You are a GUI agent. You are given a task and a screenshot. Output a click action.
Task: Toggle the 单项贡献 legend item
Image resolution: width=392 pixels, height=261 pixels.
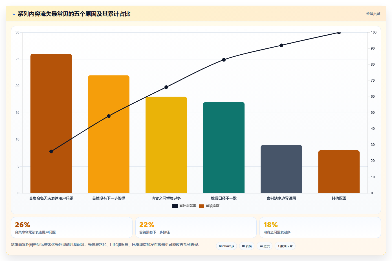pos(209,206)
